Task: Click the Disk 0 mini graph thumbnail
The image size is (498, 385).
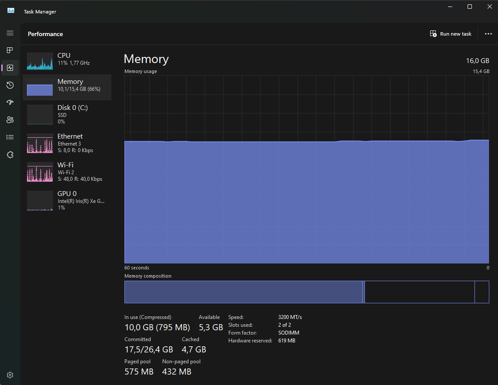Action: coord(40,115)
